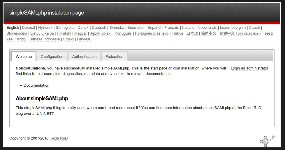Image resolution: width=285 pixels, height=150 pixels.
Task: Switch to русский язык
Action: 249,33
